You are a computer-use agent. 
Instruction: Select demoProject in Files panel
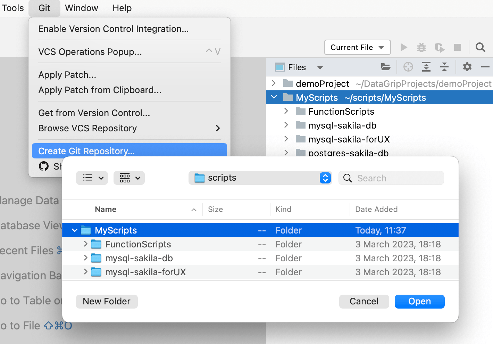tap(379, 83)
